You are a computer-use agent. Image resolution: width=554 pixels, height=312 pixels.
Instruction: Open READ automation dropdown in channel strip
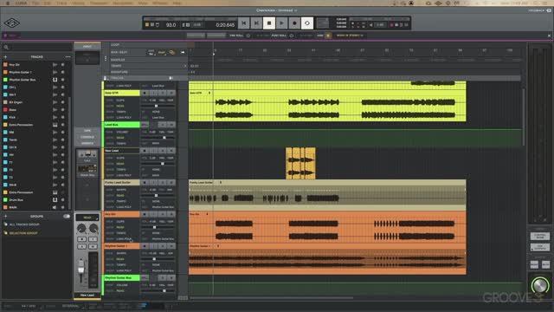pos(87,218)
